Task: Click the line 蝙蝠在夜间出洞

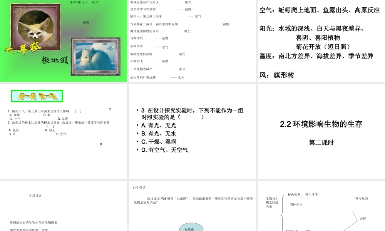Action: point(141,54)
